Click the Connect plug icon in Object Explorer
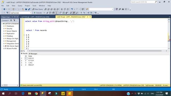 pyautogui.click(x=11, y=20)
